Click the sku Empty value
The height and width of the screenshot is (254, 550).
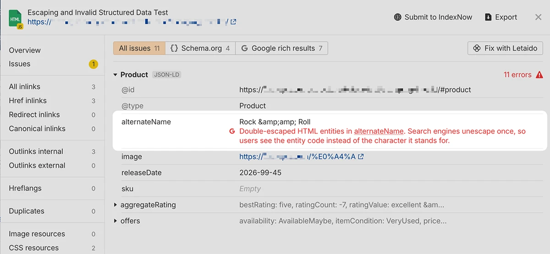(x=250, y=189)
